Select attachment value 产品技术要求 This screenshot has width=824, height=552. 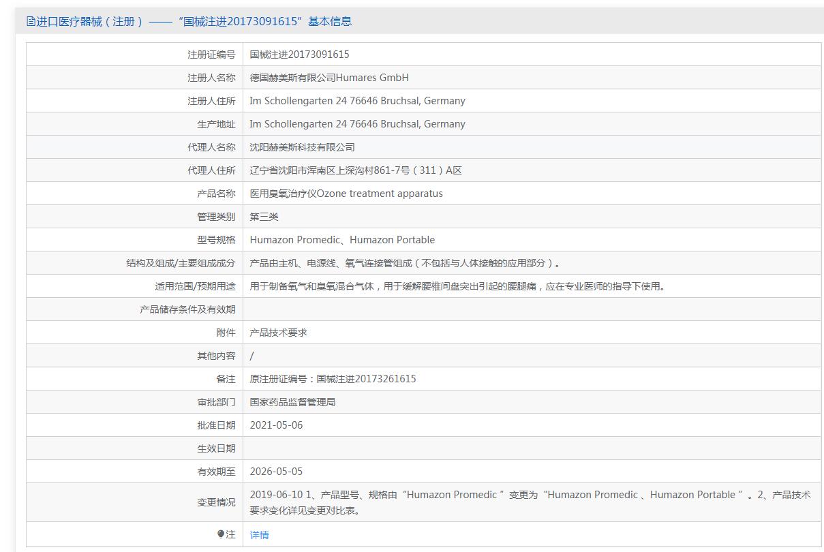coord(279,333)
